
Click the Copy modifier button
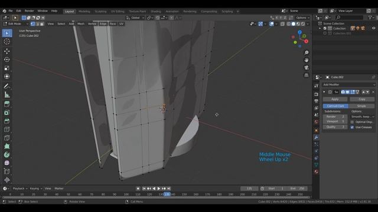[x=362, y=100]
